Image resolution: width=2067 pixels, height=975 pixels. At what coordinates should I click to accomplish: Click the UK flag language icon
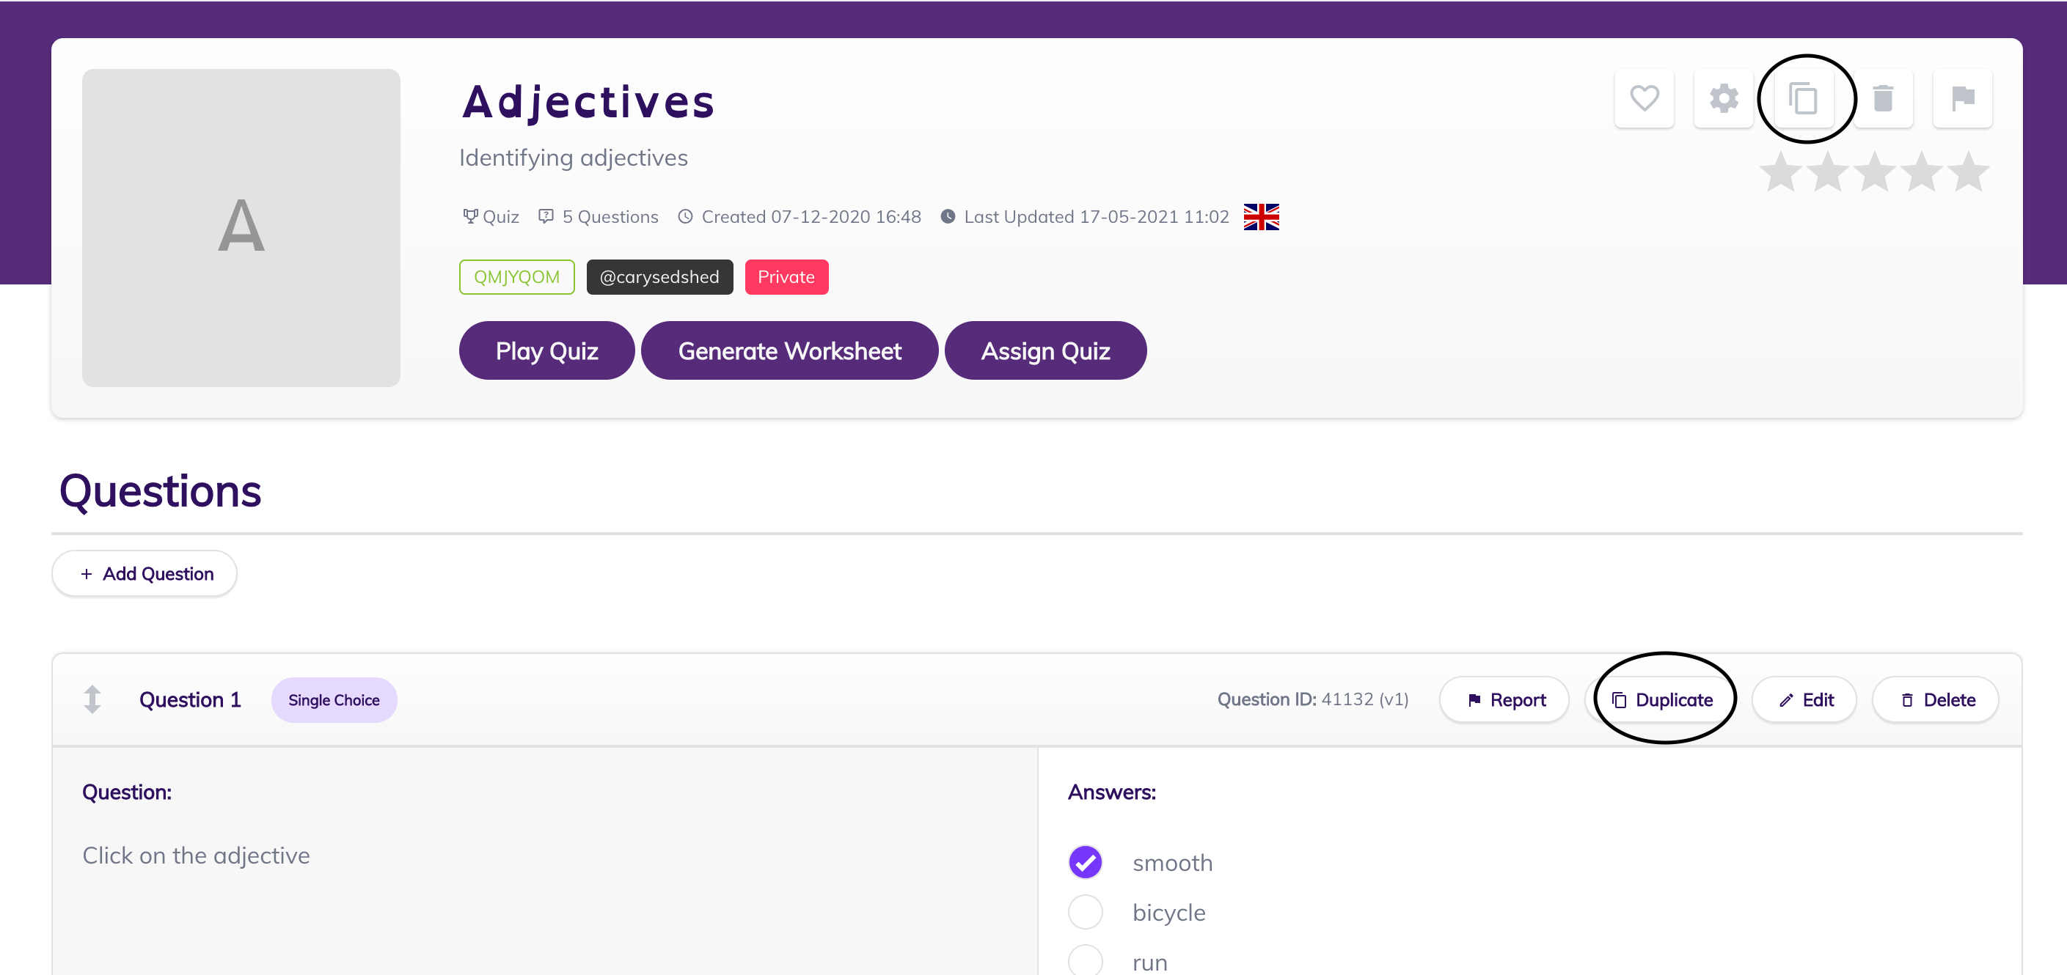1262,216
